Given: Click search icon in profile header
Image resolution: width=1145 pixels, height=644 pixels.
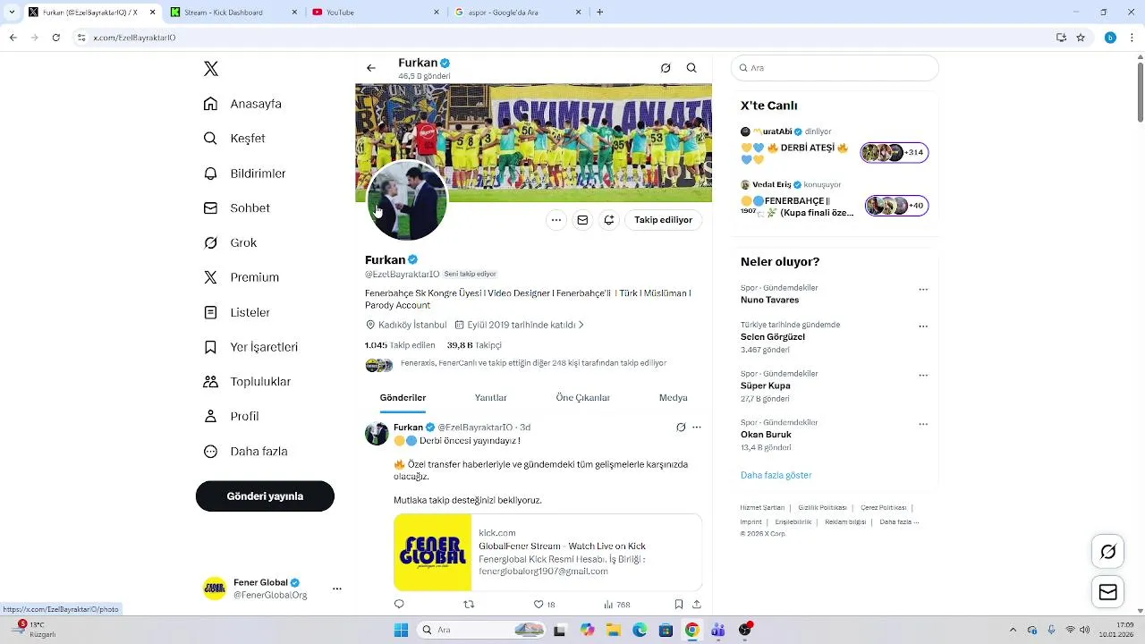Looking at the screenshot, I should (x=691, y=68).
